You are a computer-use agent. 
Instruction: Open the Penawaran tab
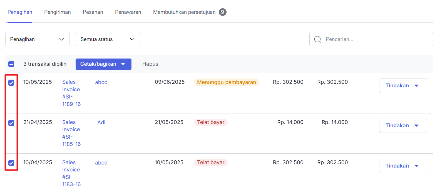(x=128, y=12)
